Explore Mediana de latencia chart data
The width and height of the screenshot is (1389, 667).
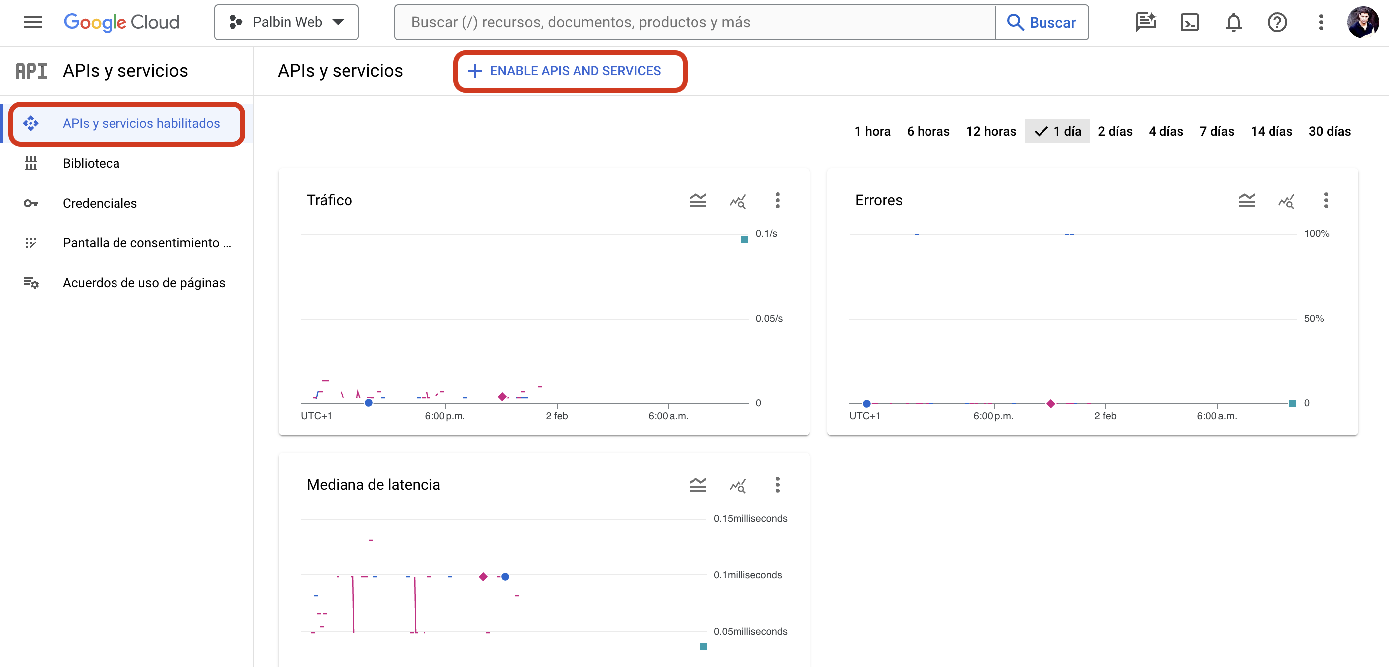[x=738, y=485]
